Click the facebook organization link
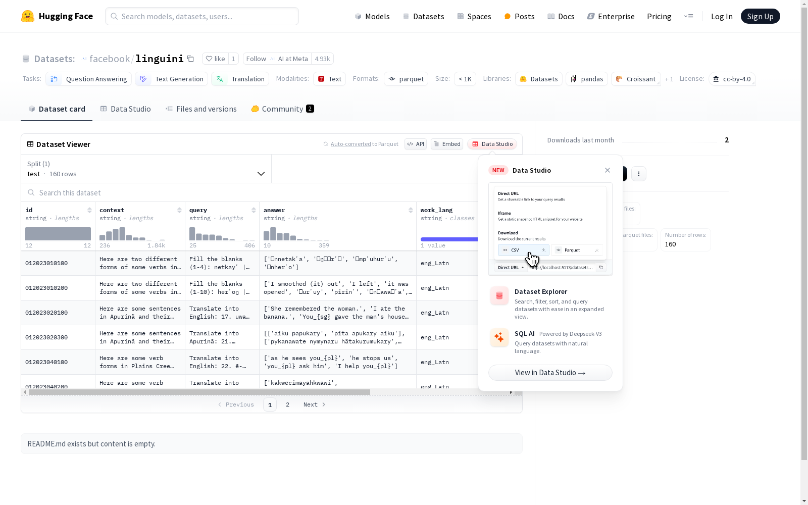This screenshot has width=808, height=505. 110,59
